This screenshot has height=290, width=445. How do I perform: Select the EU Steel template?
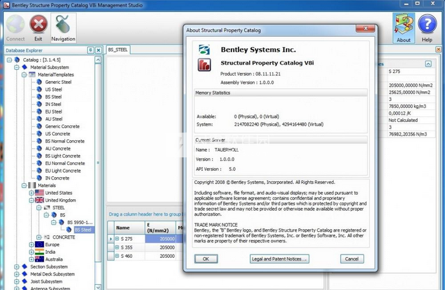(53, 112)
